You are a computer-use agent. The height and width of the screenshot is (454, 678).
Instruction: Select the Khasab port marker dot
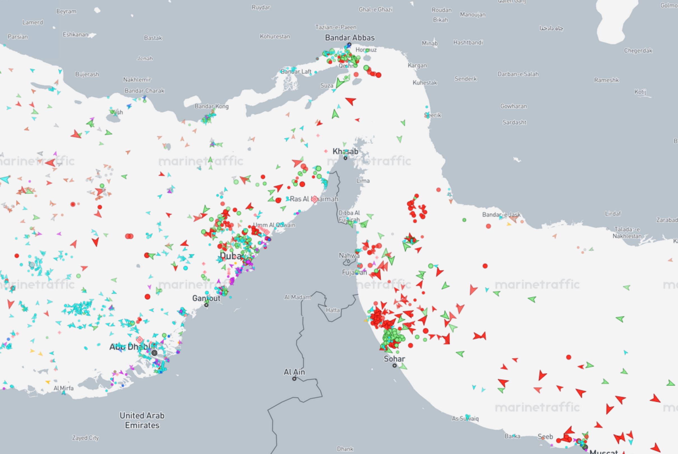click(x=345, y=158)
